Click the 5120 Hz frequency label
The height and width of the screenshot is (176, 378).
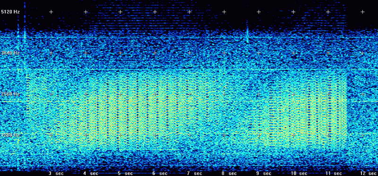(x=10, y=12)
